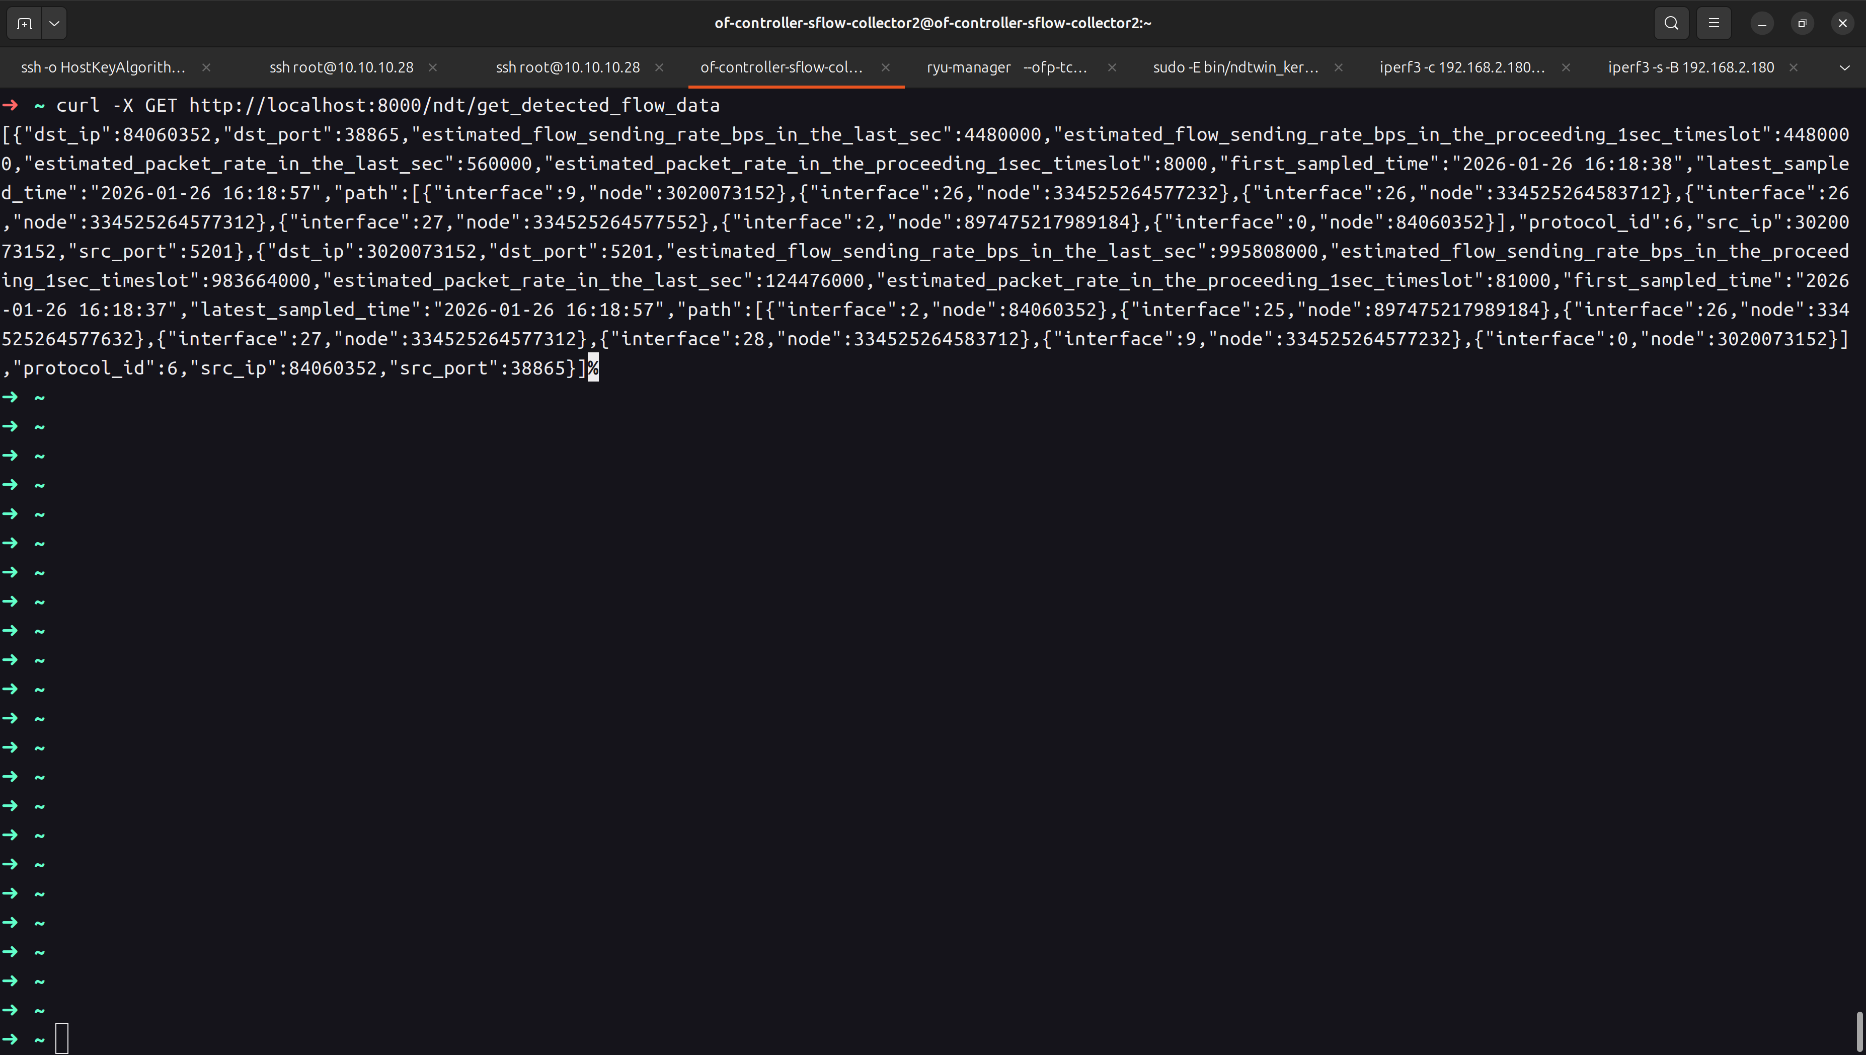Switch to iperf3 -c 192.168.2.180 tab

[x=1462, y=67]
